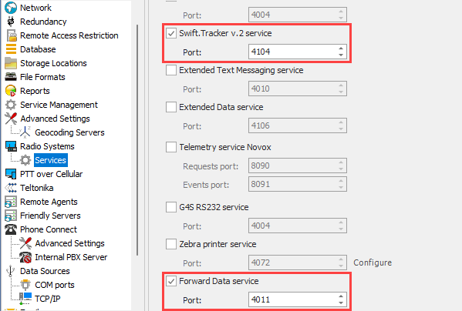Decrease the Swift.Tracker port 4104 with down arrow
462x311 pixels.
pos(341,55)
